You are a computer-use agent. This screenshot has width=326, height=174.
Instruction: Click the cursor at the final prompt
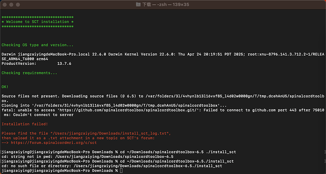pyautogui.click(x=121, y=171)
